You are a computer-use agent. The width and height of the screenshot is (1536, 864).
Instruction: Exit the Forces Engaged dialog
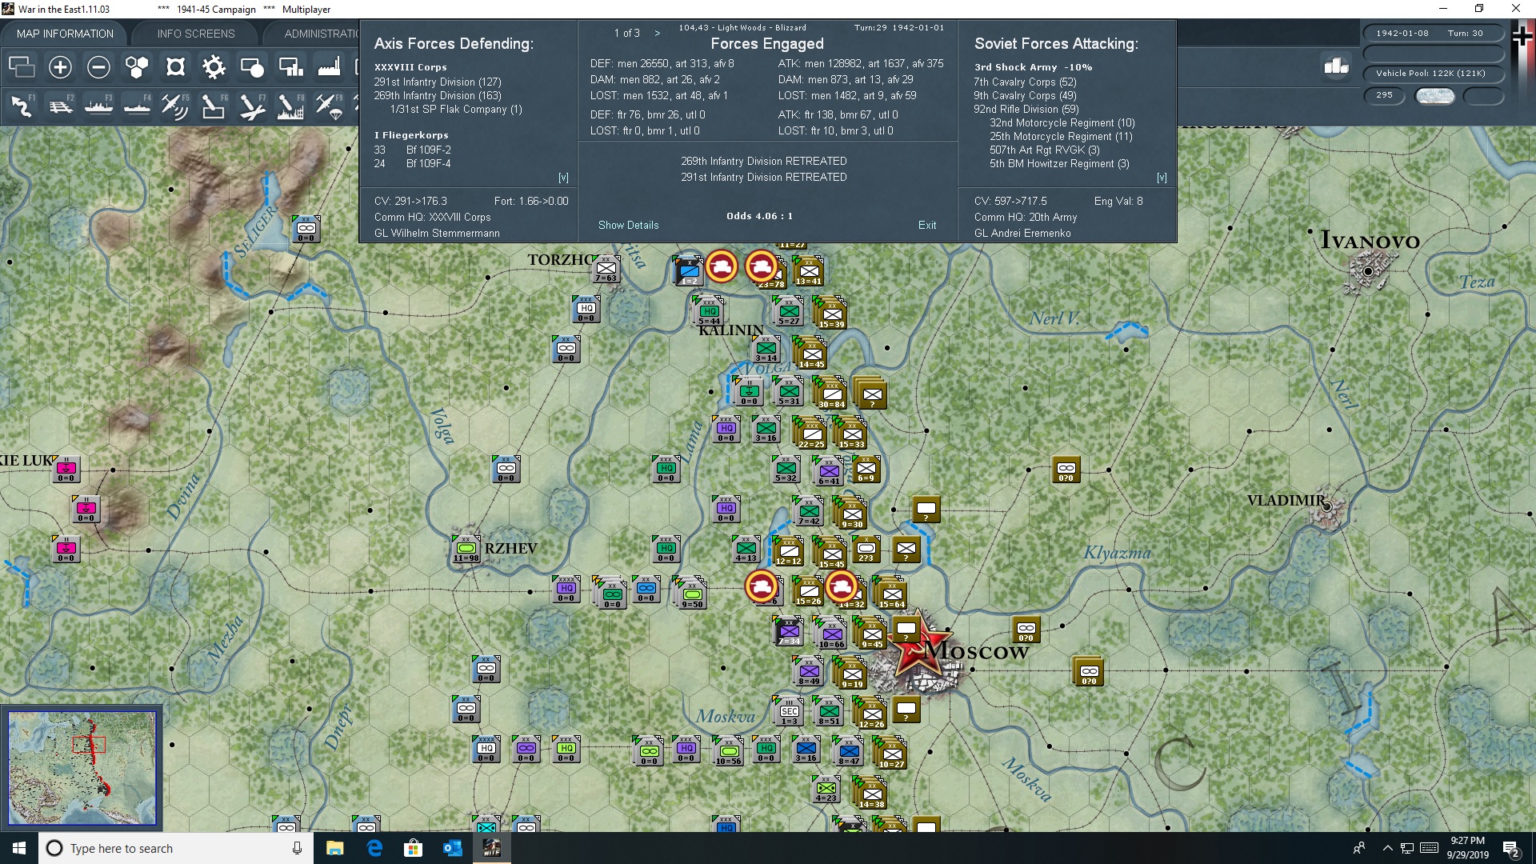tap(927, 225)
